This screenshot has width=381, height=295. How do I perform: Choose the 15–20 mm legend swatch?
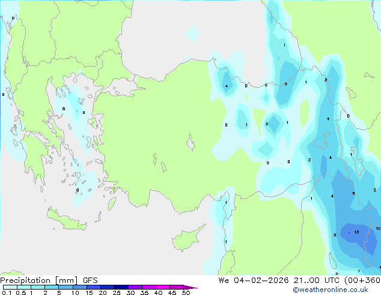click(93, 287)
